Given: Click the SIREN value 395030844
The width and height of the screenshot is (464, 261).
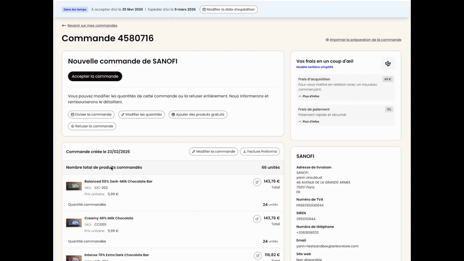Looking at the screenshot, I should (305, 219).
